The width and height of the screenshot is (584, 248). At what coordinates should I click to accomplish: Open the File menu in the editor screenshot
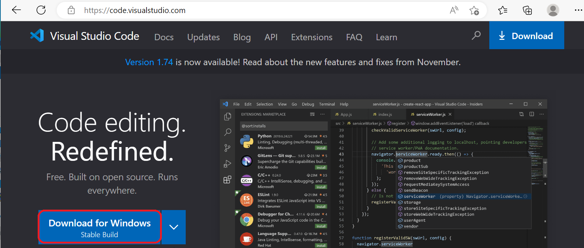tap(236, 104)
